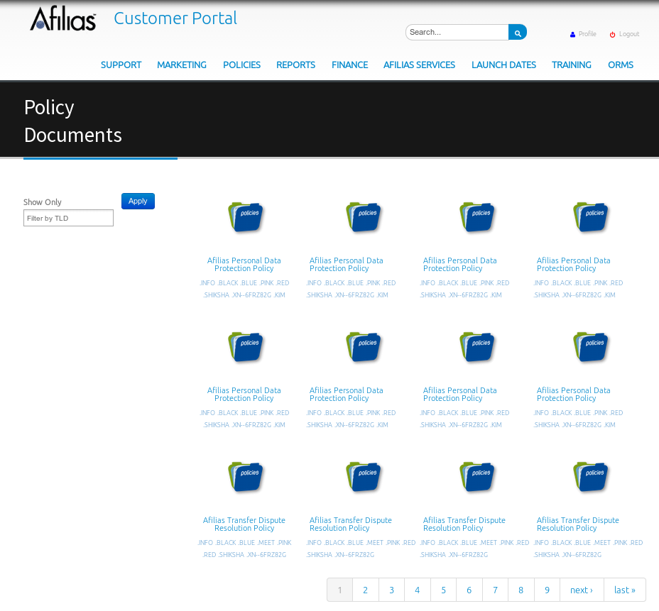Image resolution: width=659 pixels, height=611 pixels.
Task: Open the fourth Transfer Dispute Resolution Policy title
Action: tap(577, 524)
